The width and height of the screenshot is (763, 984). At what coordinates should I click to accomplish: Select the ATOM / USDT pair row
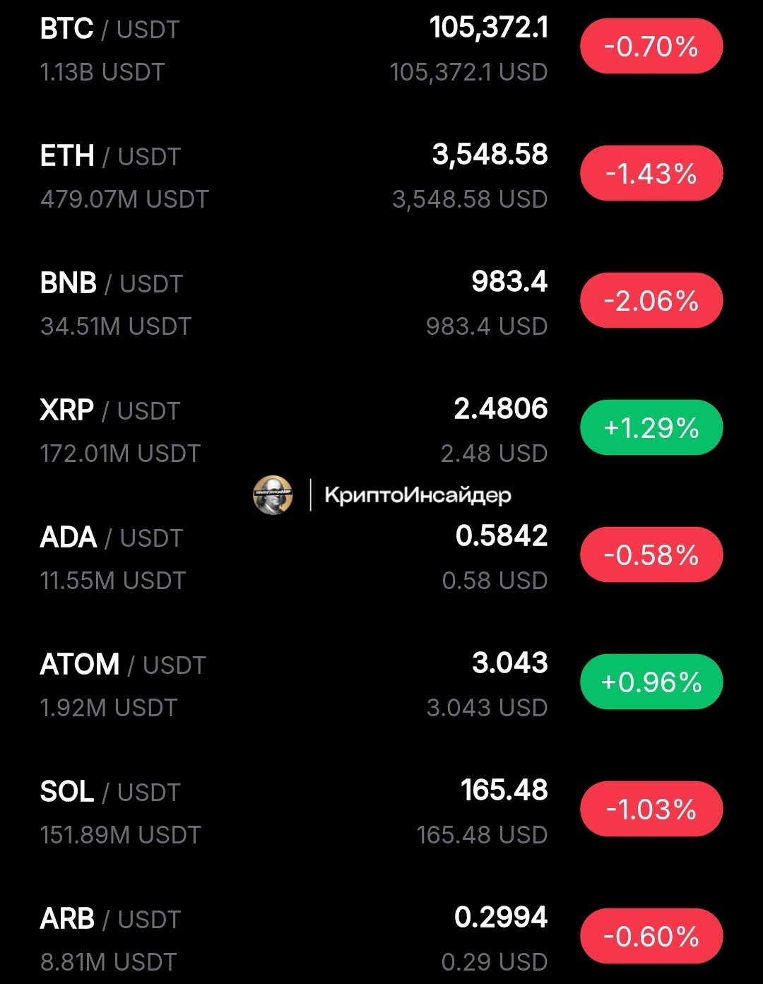point(123,665)
